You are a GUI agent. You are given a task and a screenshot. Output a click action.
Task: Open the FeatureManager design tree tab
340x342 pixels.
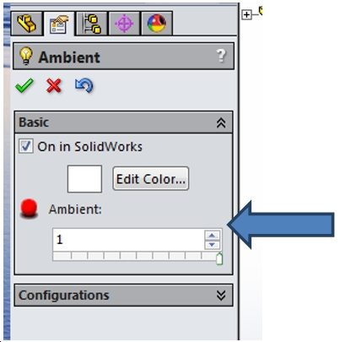(27, 24)
